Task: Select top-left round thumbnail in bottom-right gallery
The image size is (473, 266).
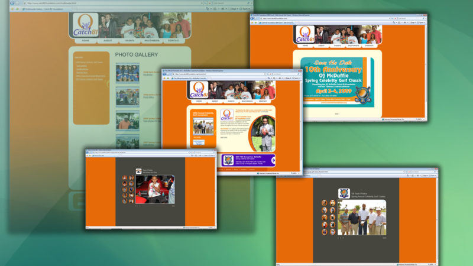Action: point(325,203)
